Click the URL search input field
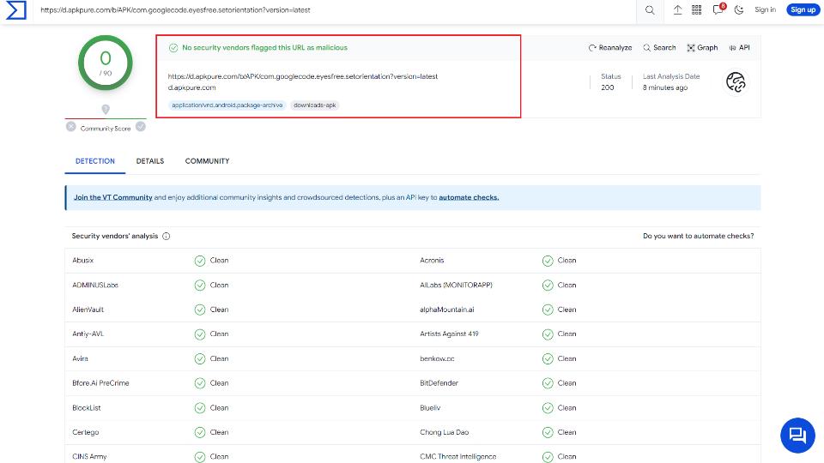This screenshot has height=463, width=824. [336, 10]
